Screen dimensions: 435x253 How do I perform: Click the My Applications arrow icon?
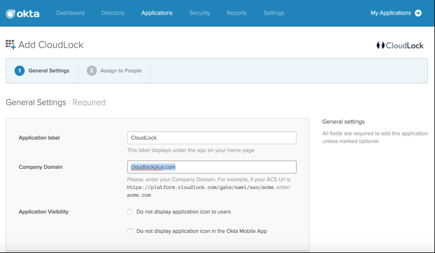coord(418,13)
